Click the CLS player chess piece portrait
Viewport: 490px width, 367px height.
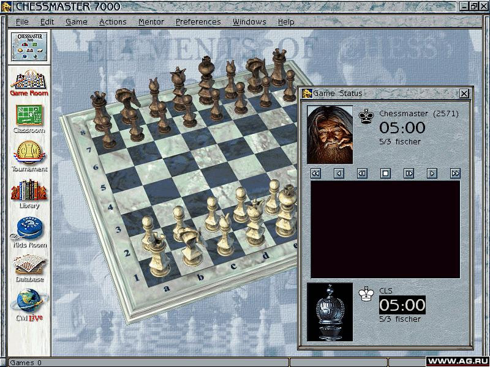330,312
